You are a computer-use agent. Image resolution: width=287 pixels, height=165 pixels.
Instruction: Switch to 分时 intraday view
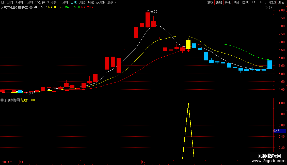(x=10, y=2)
